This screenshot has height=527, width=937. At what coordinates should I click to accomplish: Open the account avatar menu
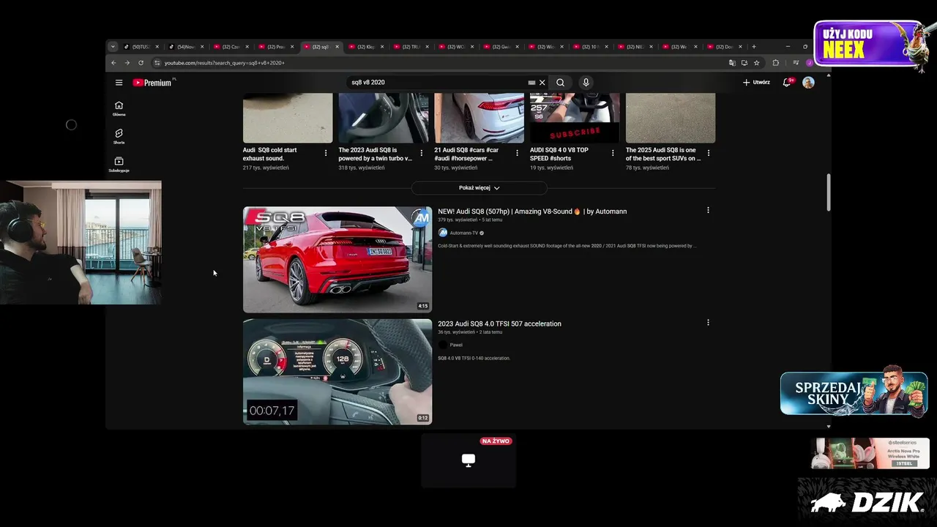[808, 83]
